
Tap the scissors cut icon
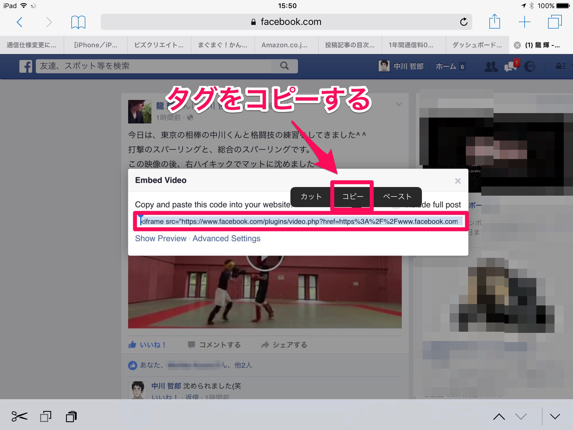19,417
